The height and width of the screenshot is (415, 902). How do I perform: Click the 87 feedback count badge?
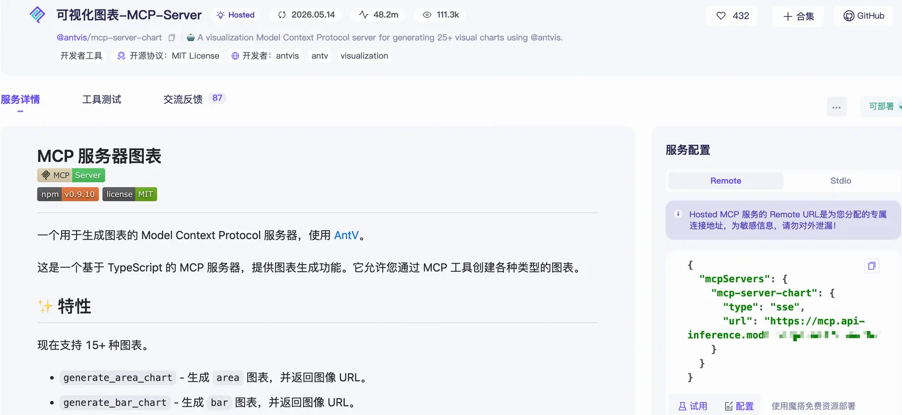(217, 98)
